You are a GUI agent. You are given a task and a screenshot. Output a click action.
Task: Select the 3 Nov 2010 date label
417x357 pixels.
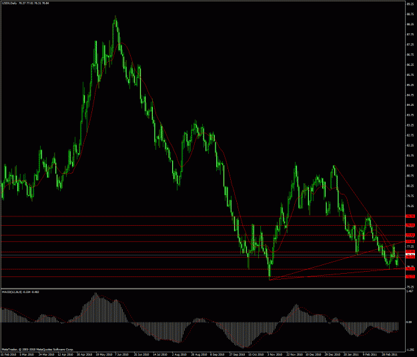tap(275, 354)
